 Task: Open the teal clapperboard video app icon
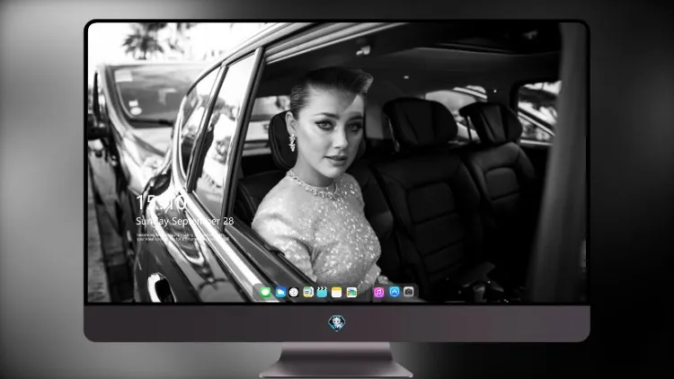coord(323,292)
